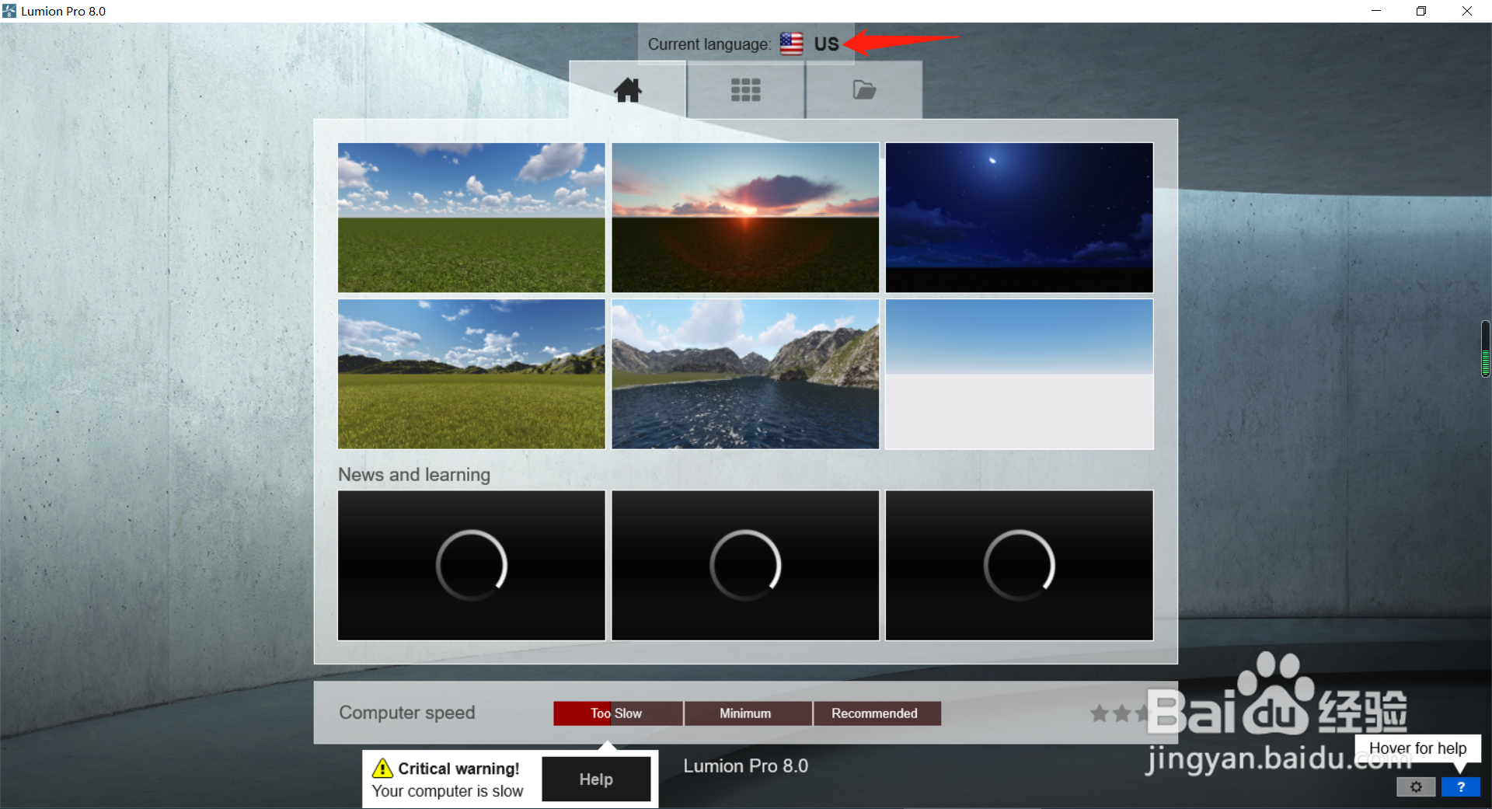Select the sunny grass plain scene template

pos(472,218)
